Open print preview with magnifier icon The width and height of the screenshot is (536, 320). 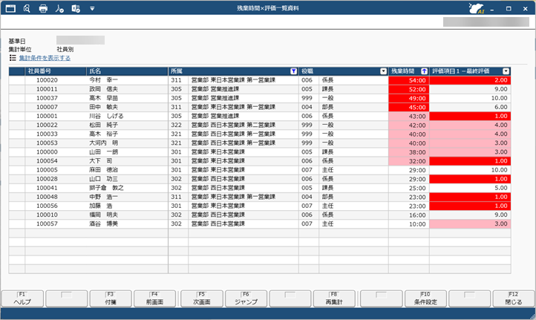[27, 8]
